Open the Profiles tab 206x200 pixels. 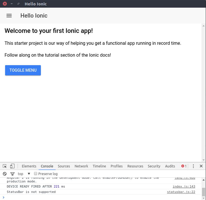coord(117,166)
